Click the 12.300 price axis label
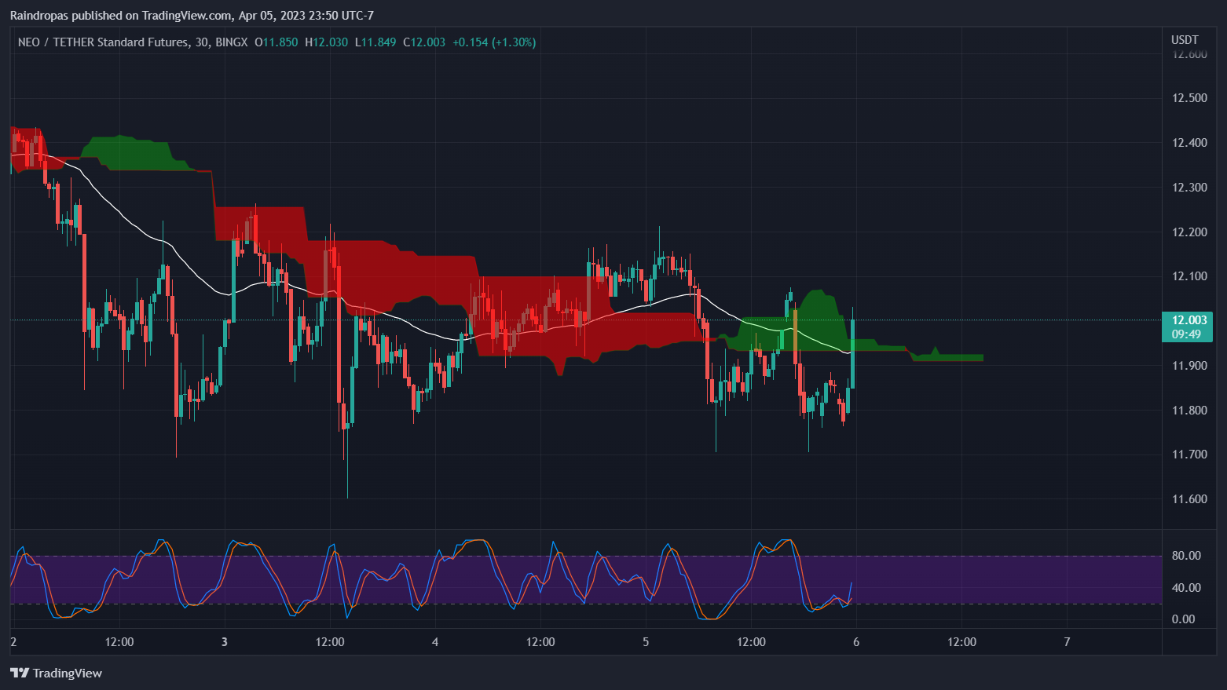The image size is (1227, 690). tap(1189, 188)
